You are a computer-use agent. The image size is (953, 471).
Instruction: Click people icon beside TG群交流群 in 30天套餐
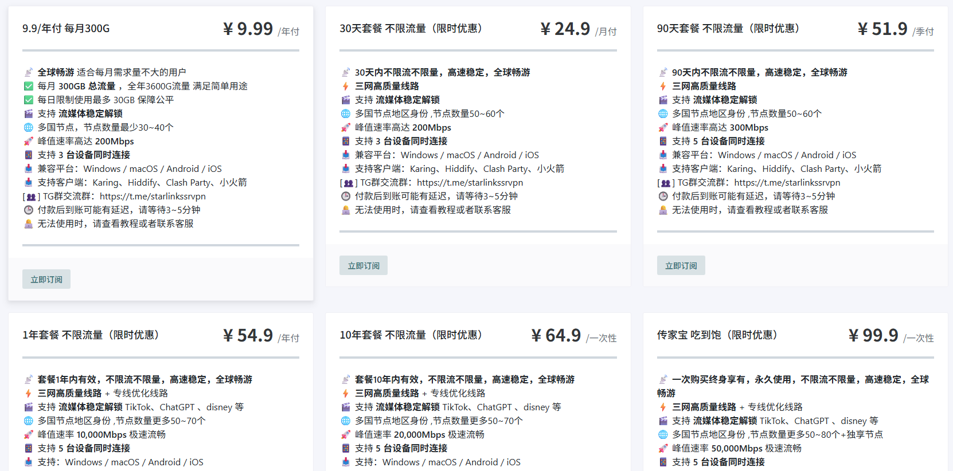click(x=348, y=183)
